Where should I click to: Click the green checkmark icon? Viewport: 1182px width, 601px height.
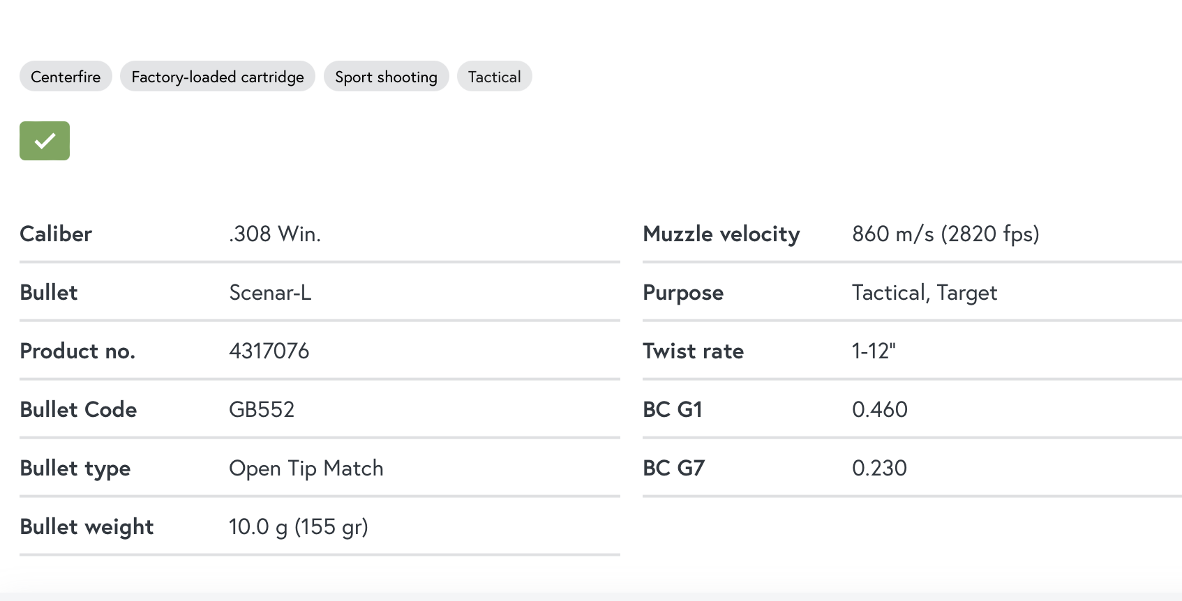click(x=45, y=141)
